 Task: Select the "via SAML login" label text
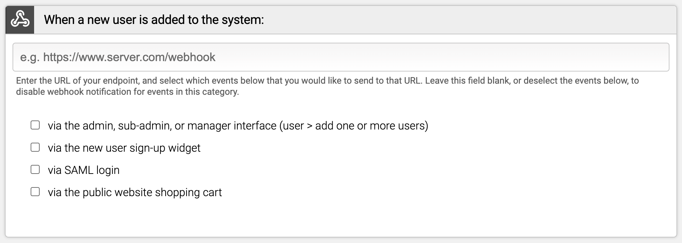(84, 169)
